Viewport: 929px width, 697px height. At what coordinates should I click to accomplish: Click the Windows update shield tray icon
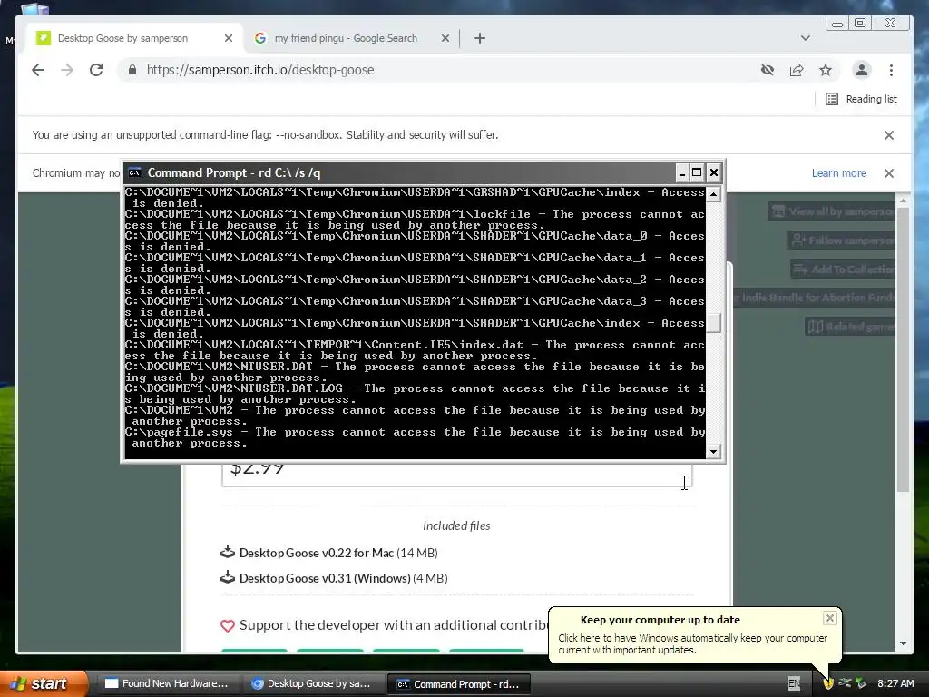pyautogui.click(x=828, y=684)
